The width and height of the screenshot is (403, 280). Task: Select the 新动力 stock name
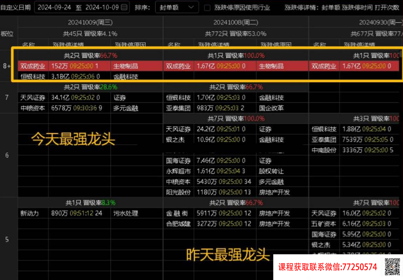pyautogui.click(x=29, y=213)
